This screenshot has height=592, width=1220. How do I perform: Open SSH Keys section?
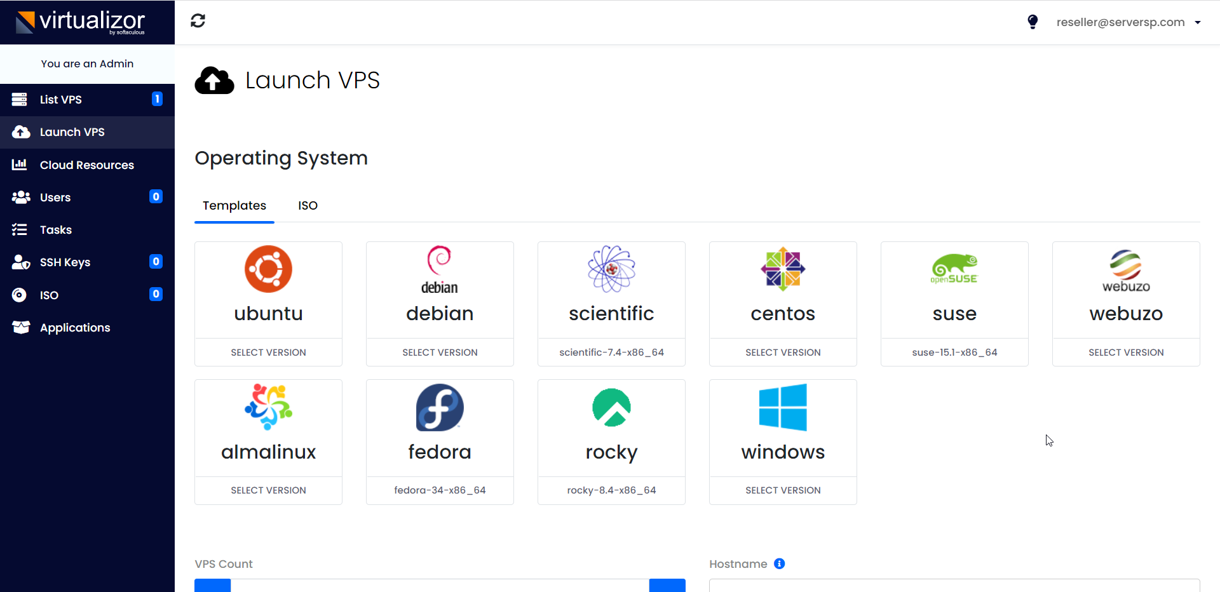click(87, 262)
